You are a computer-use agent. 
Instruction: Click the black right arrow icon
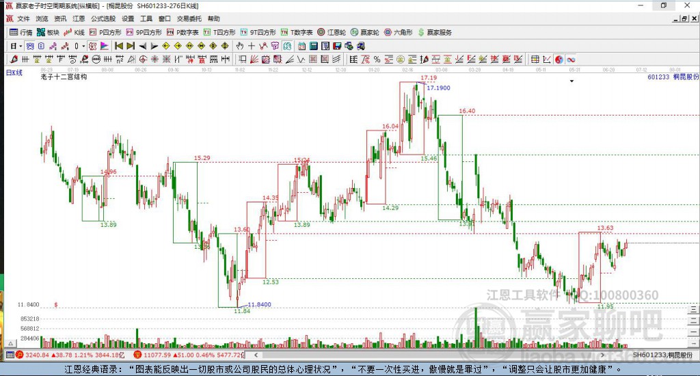154,46
